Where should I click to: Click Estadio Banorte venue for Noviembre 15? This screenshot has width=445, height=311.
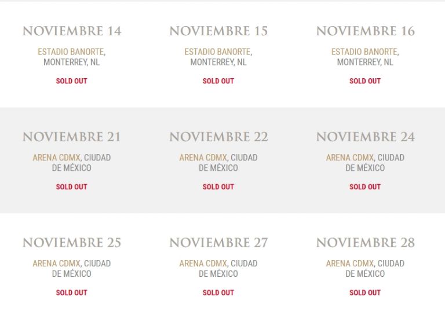217,52
